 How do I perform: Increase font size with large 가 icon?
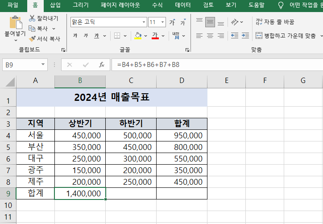pos(172,22)
